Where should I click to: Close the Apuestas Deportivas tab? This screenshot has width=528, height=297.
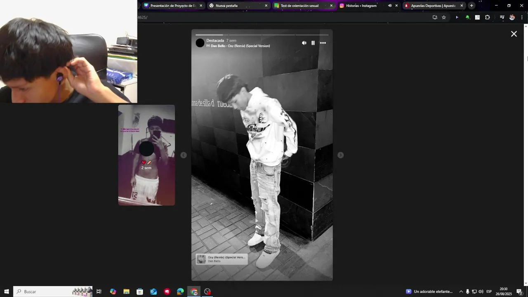[462, 6]
